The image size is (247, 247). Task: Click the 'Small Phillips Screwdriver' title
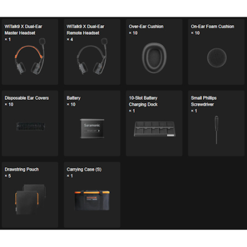click(204, 101)
